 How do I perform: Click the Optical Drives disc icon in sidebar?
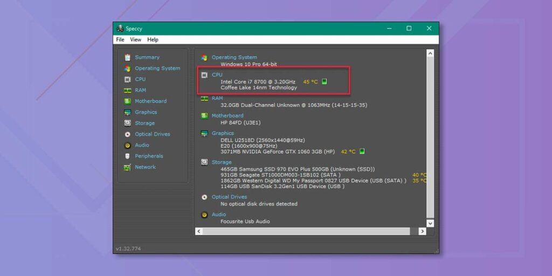click(x=127, y=134)
